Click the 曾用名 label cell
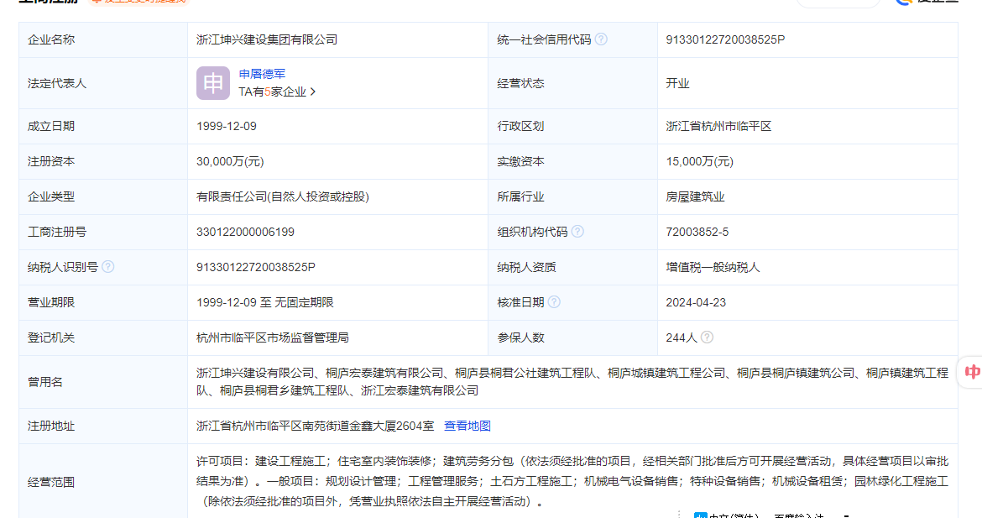 click(x=103, y=382)
